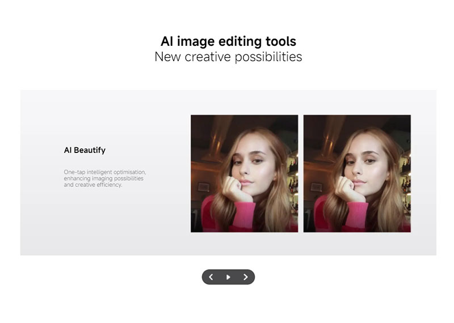Click the 'and creative efficiency.' text line
454x323 pixels.
point(93,185)
